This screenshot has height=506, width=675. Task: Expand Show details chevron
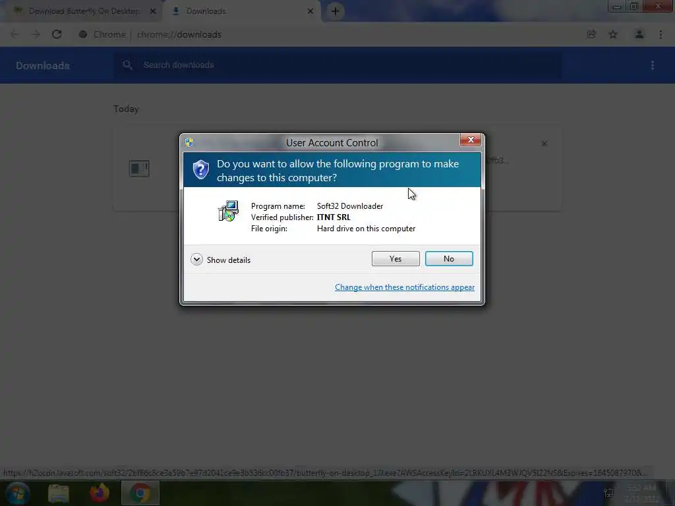(196, 260)
